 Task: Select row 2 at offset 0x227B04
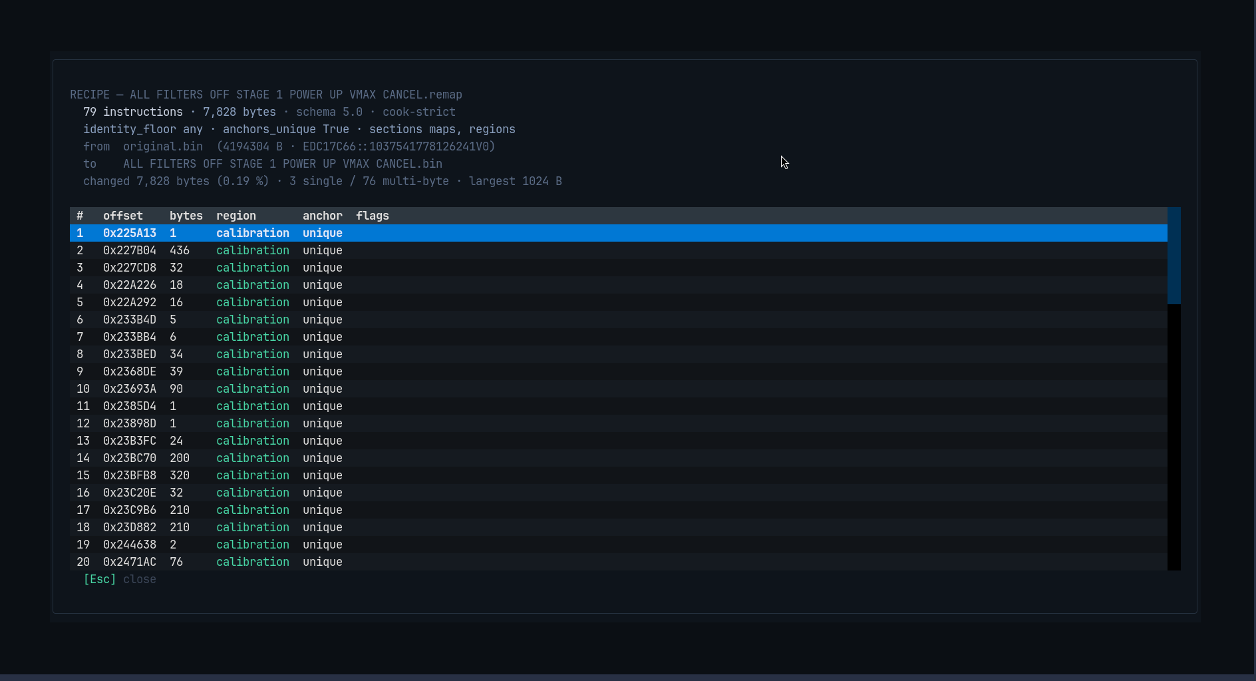point(618,250)
